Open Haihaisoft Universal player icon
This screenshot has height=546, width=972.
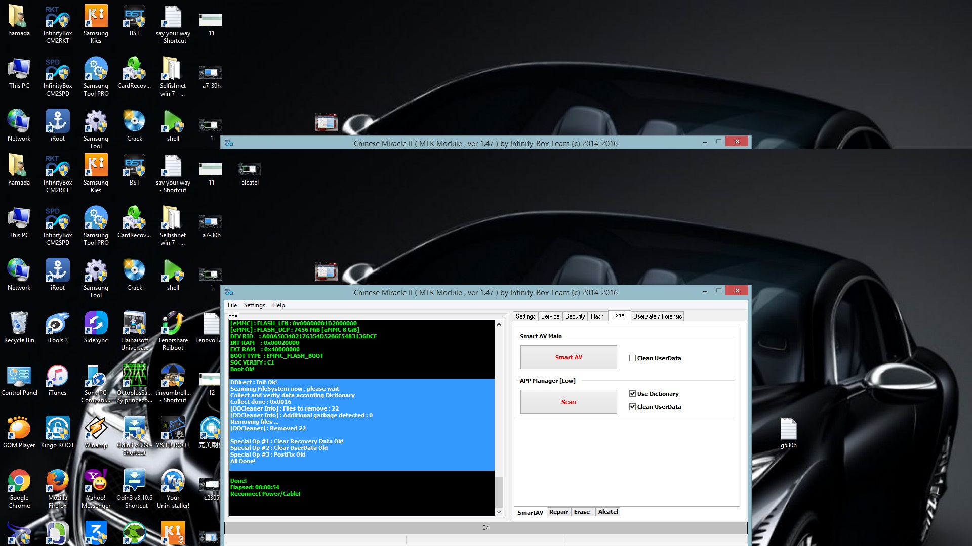pos(134,331)
